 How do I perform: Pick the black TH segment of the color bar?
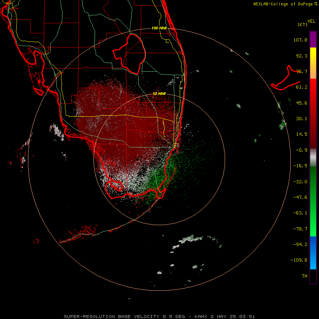313,276
